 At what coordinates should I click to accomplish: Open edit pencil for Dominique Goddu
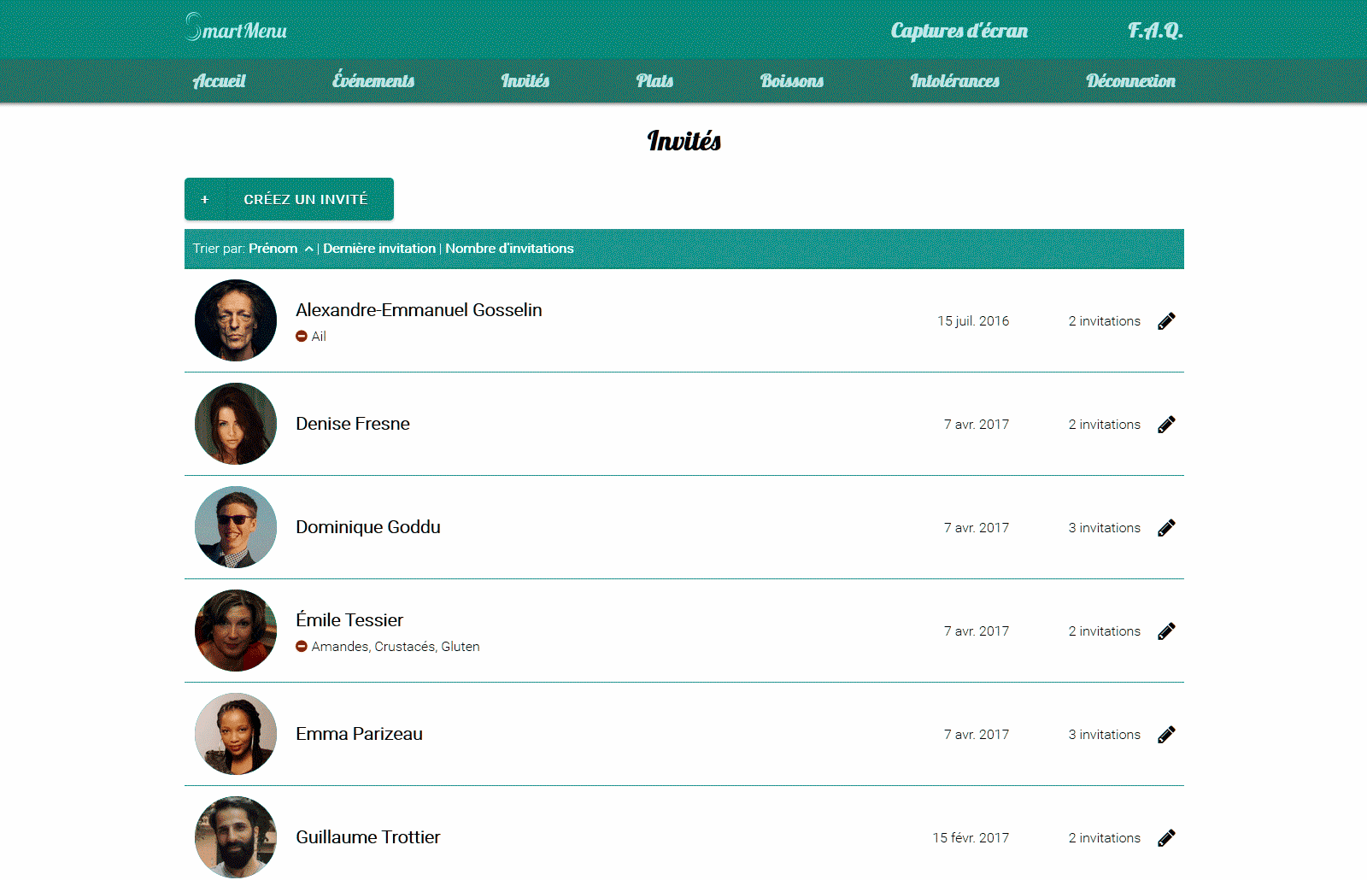click(1166, 528)
